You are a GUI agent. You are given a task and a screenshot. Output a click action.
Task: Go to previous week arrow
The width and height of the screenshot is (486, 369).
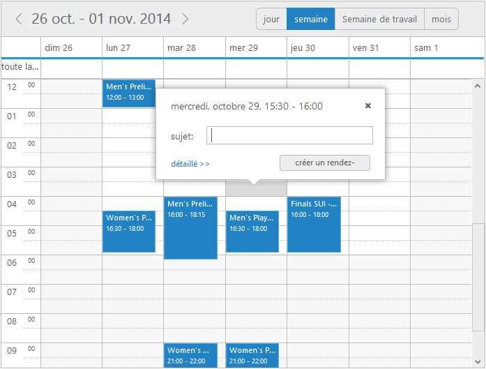19,19
